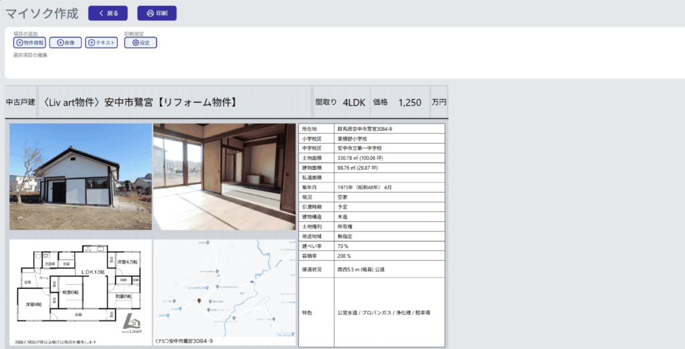The height and width of the screenshot is (349, 685).
Task: Select the 接道状況 row in details table
Action: (x=371, y=269)
